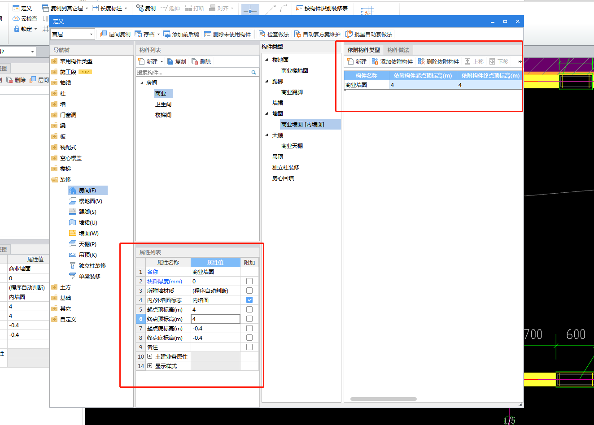Select 踢脚(S) decoration item
594x425 pixels.
coord(83,212)
